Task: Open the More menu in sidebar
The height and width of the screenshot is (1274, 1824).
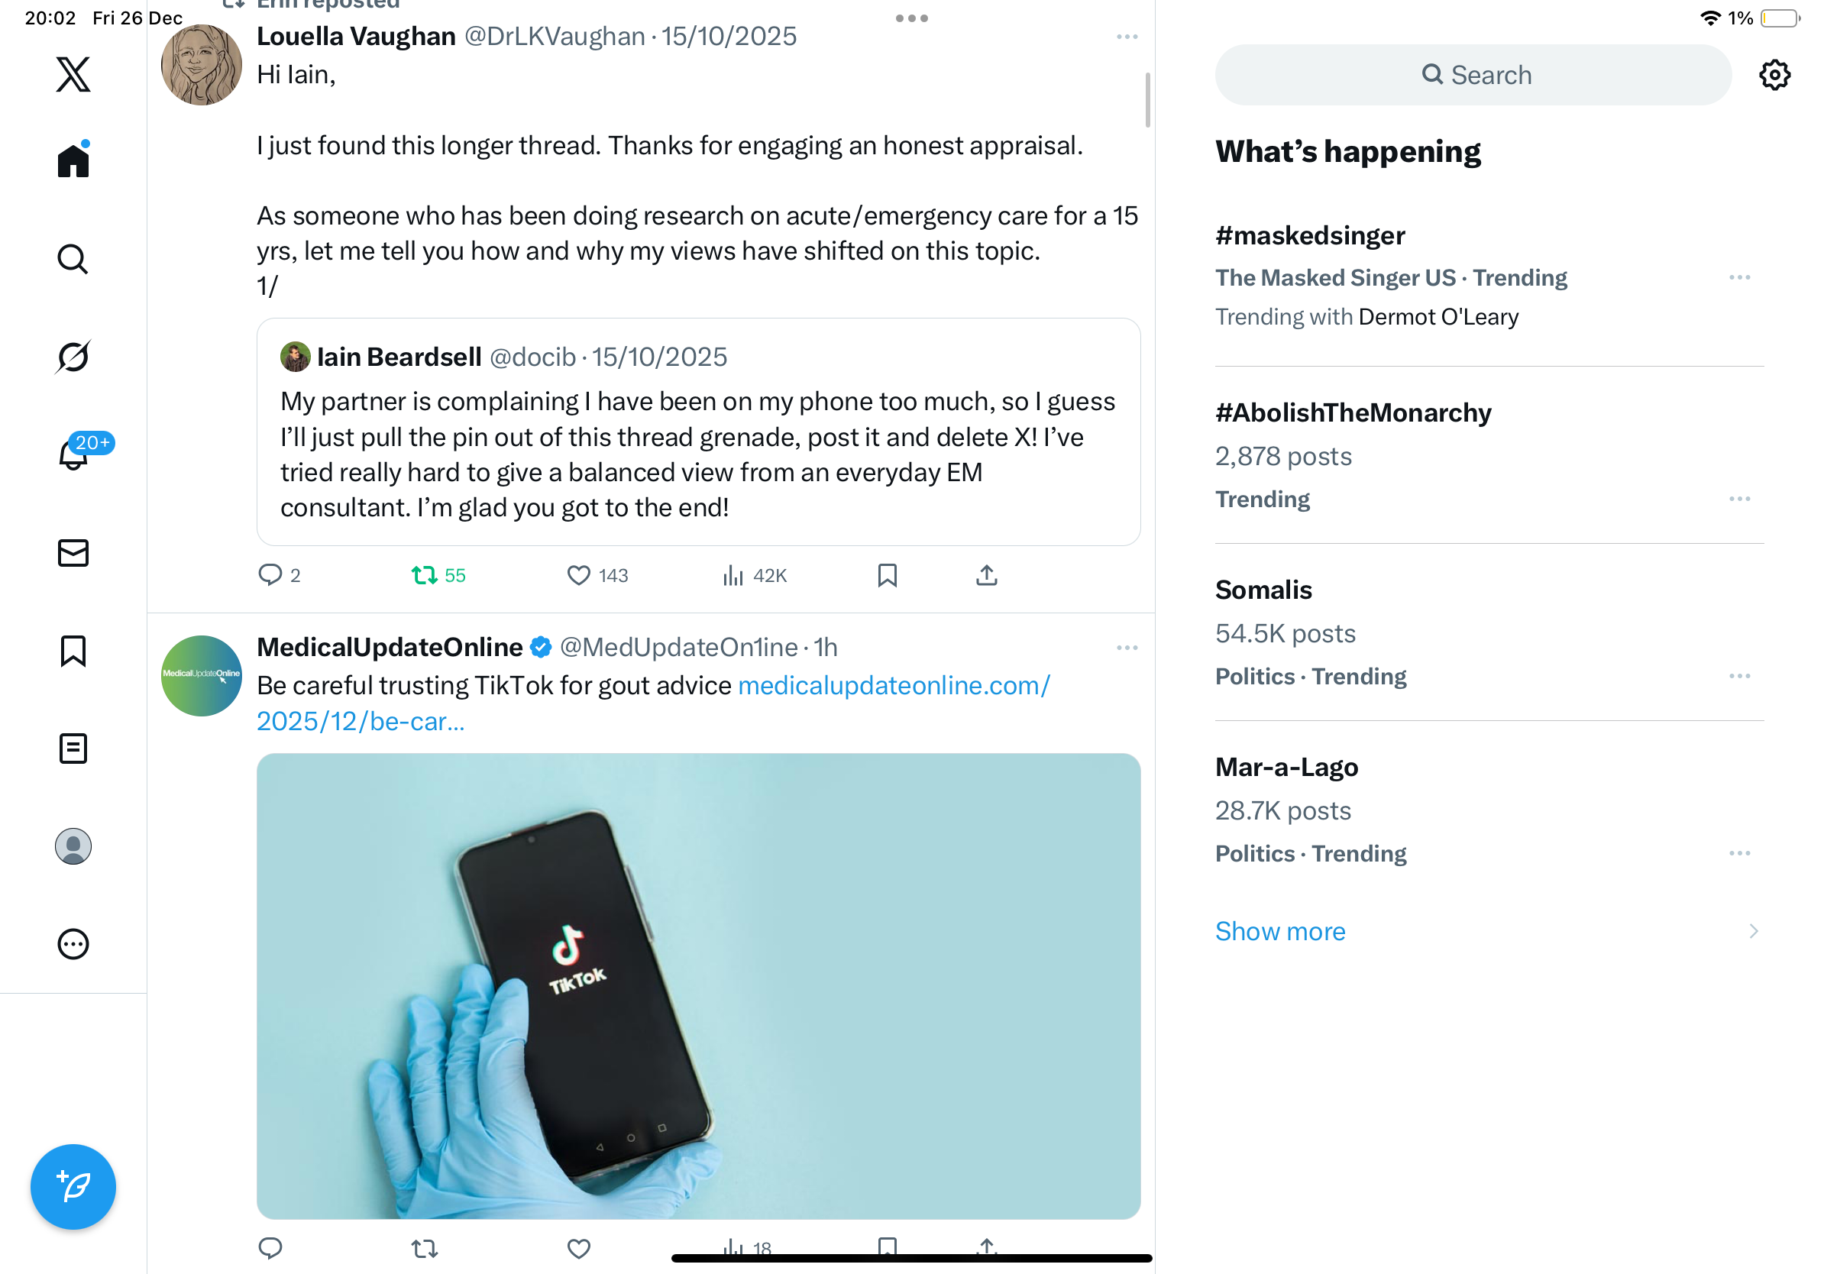Action: pyautogui.click(x=73, y=943)
